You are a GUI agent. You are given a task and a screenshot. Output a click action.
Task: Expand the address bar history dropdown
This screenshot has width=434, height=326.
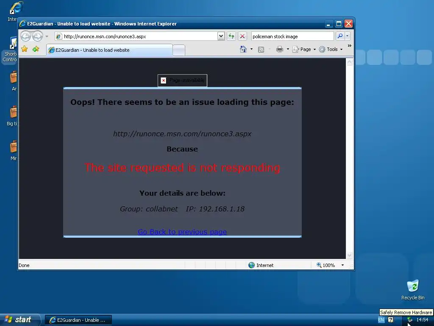click(x=221, y=37)
